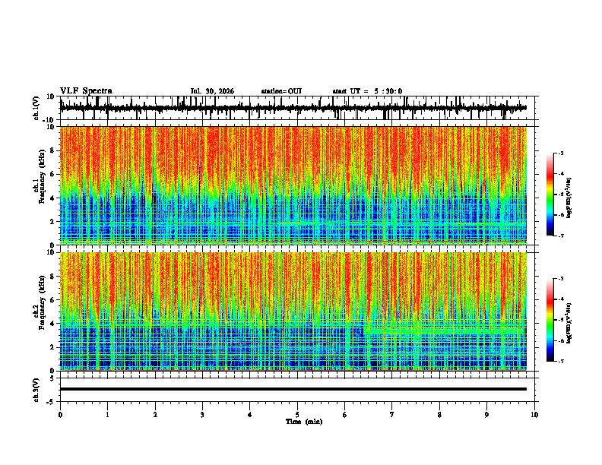The width and height of the screenshot is (602, 465).
Task: Click the ch.1 spectrogram color bar
Action: (550, 195)
